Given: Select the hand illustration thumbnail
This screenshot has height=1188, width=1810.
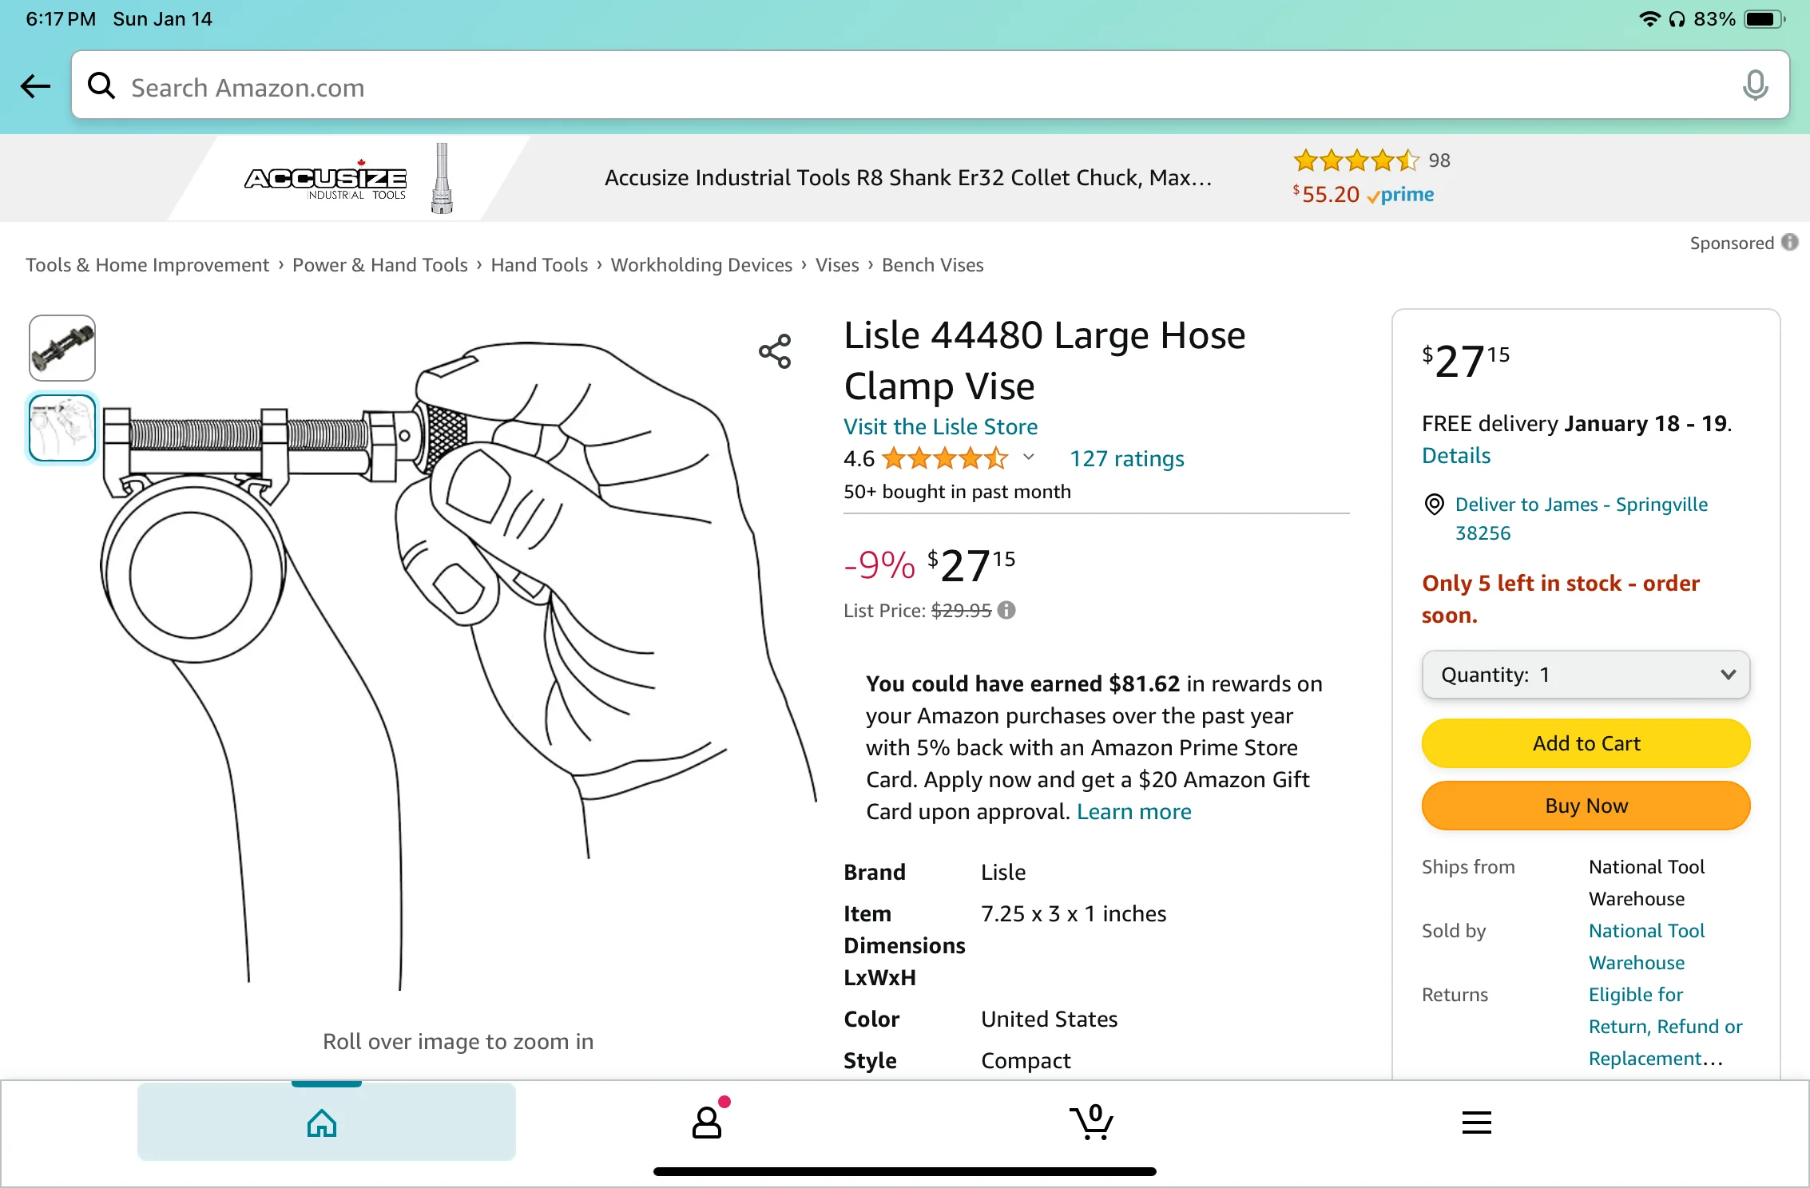Looking at the screenshot, I should coord(62,428).
